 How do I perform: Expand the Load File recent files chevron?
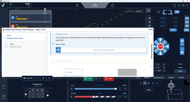(37, 78)
